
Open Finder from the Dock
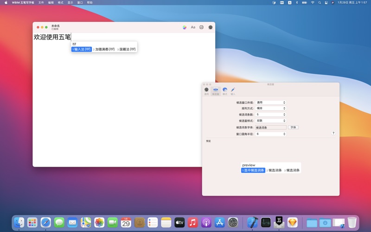click(19, 223)
